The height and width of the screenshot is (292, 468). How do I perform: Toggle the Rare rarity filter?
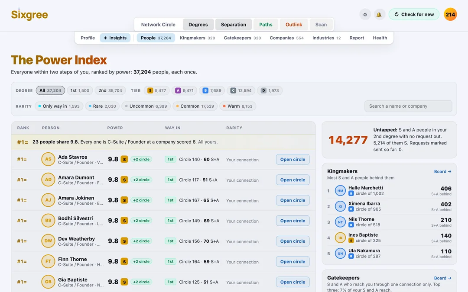(102, 106)
